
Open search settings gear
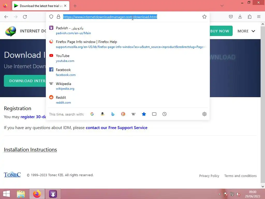coord(204,114)
